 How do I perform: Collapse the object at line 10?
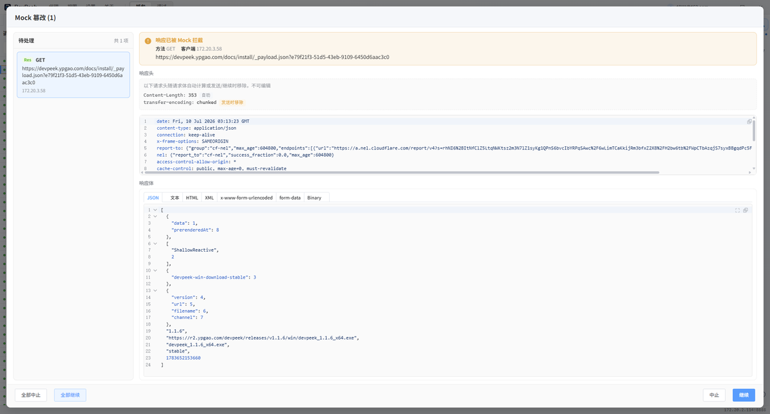[x=155, y=270]
